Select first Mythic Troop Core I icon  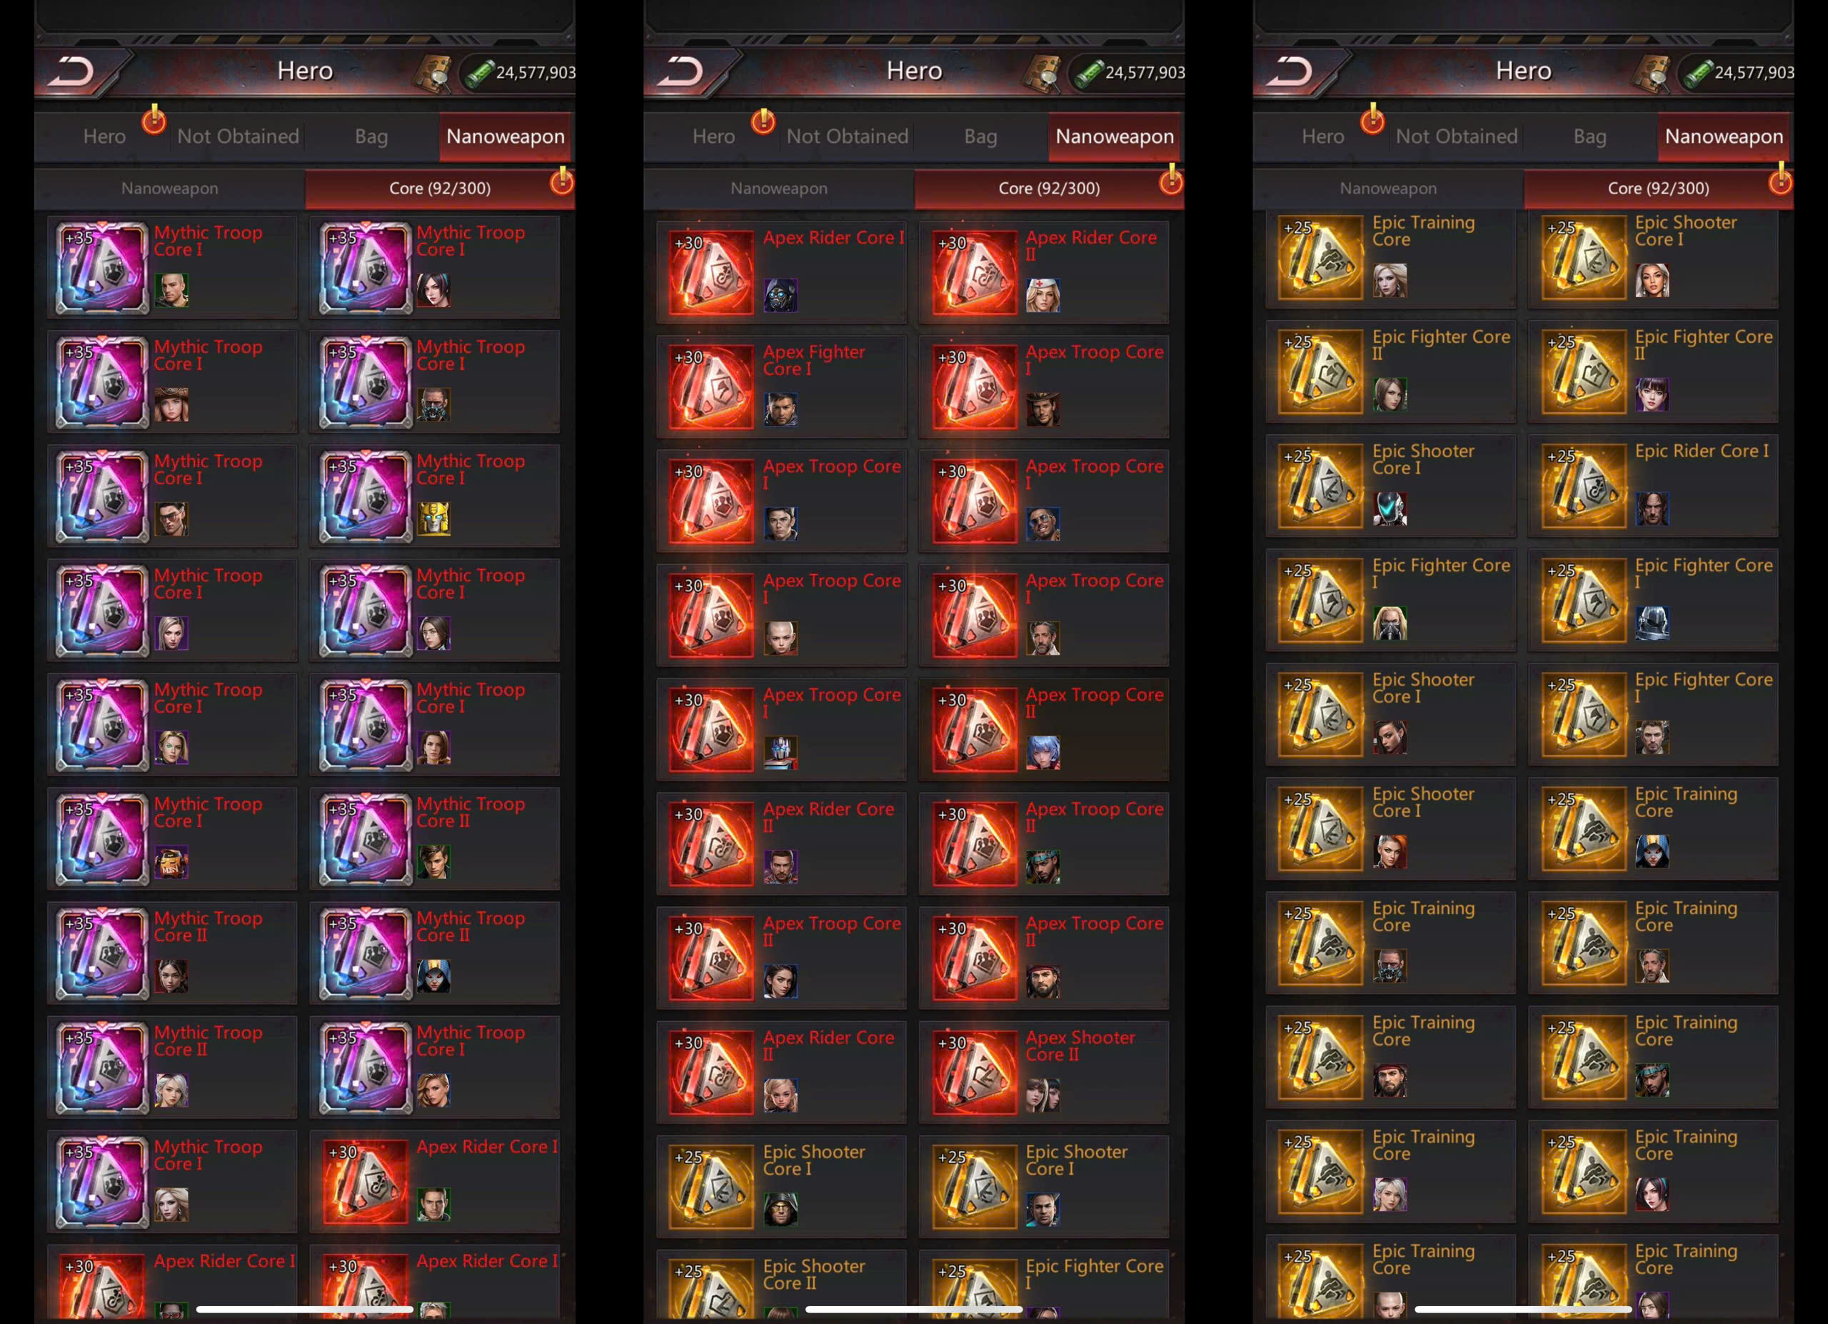(101, 268)
